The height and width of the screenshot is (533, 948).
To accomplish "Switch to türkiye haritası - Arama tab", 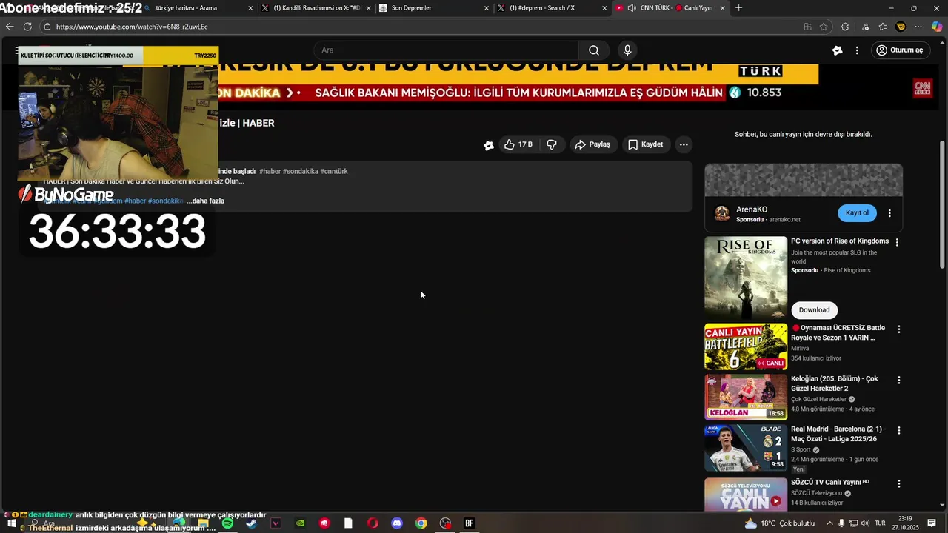I will [x=196, y=8].
